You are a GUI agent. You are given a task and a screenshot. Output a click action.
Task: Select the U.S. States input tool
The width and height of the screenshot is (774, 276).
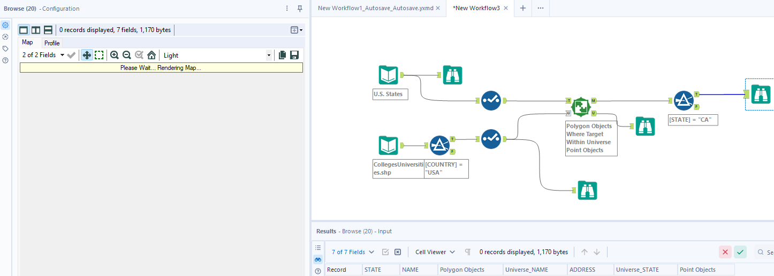[389, 75]
